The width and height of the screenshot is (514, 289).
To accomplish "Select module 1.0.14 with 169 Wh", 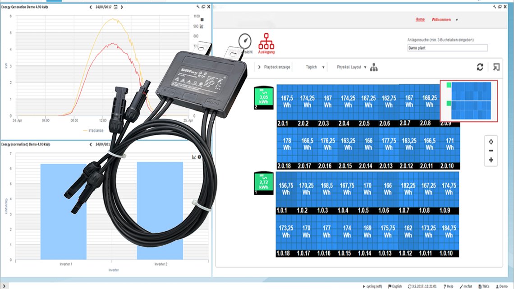I will pos(367,236).
